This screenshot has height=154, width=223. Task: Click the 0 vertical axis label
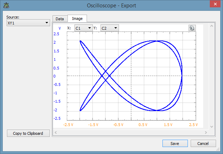55,76
